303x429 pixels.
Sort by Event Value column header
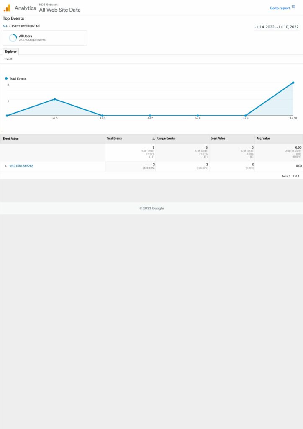pyautogui.click(x=218, y=139)
